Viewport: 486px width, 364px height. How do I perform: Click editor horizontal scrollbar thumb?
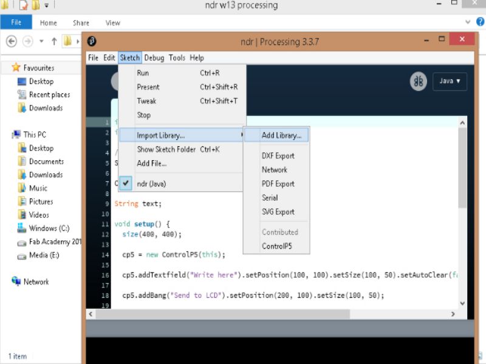pos(222,314)
